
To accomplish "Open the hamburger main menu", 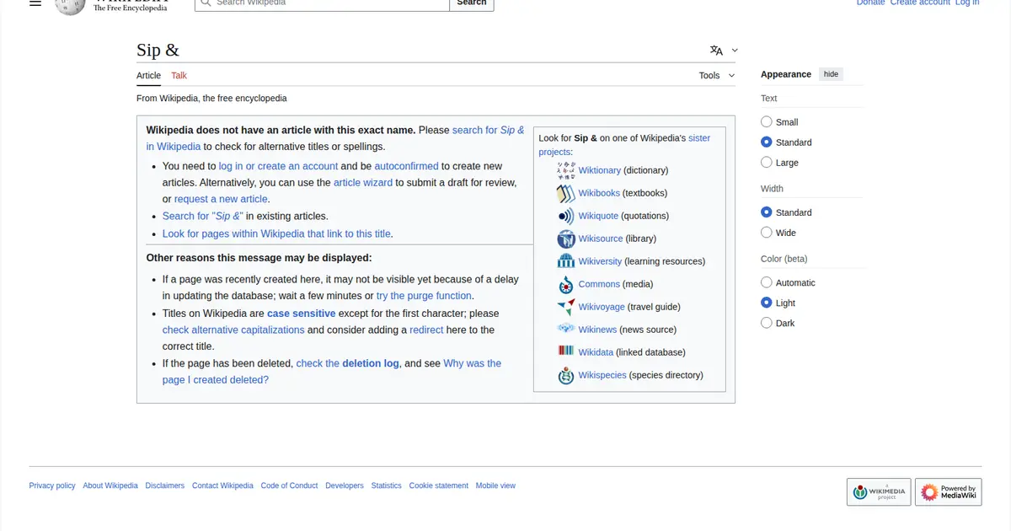I will (x=35, y=3).
